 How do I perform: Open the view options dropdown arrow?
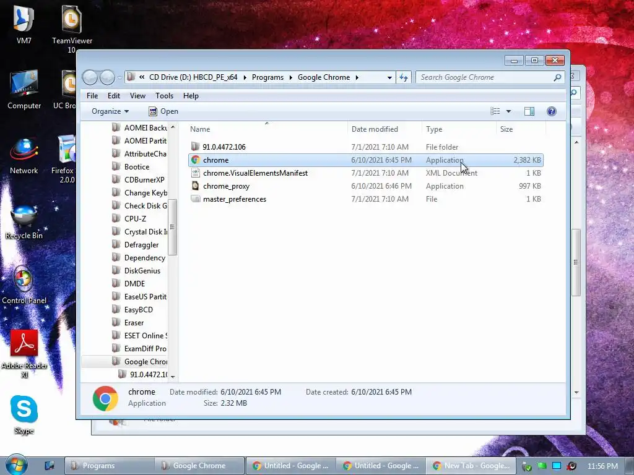(x=509, y=111)
